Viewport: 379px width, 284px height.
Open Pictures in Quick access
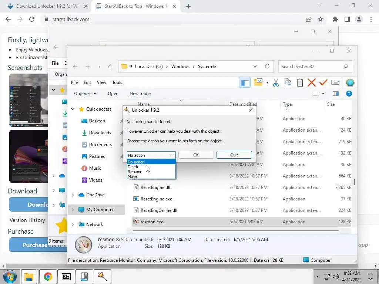tap(97, 156)
